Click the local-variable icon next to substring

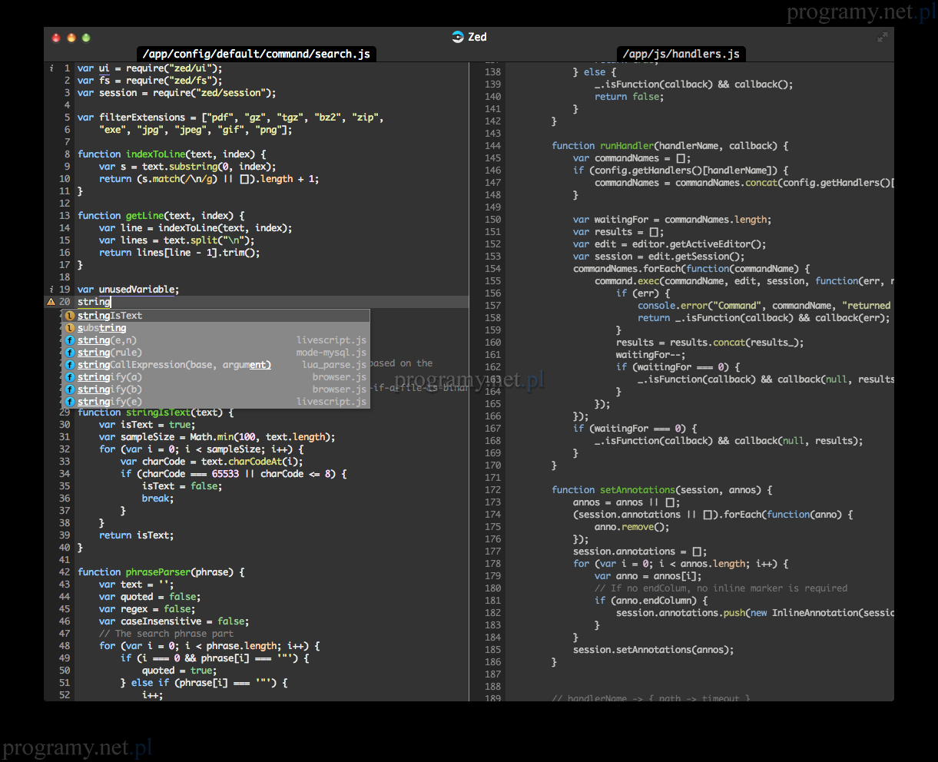pos(70,328)
